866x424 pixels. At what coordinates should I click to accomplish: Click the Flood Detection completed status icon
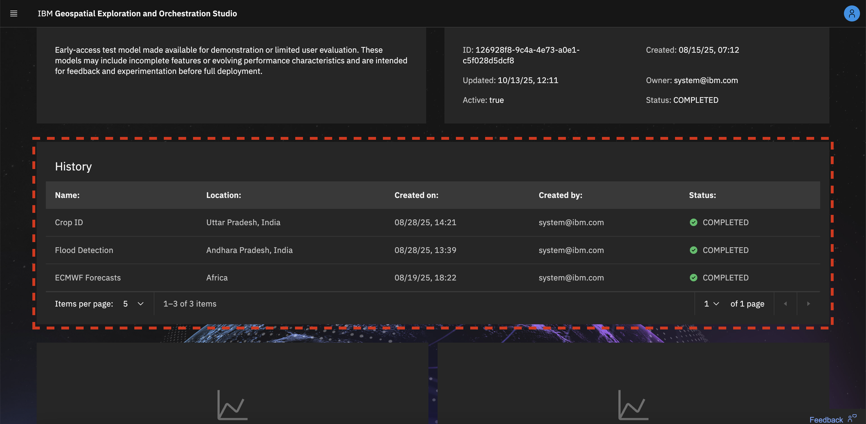point(693,250)
